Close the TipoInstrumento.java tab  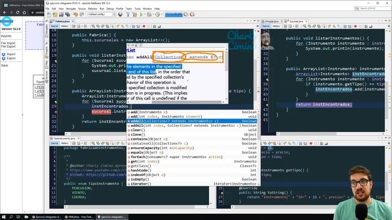[x=78, y=139]
